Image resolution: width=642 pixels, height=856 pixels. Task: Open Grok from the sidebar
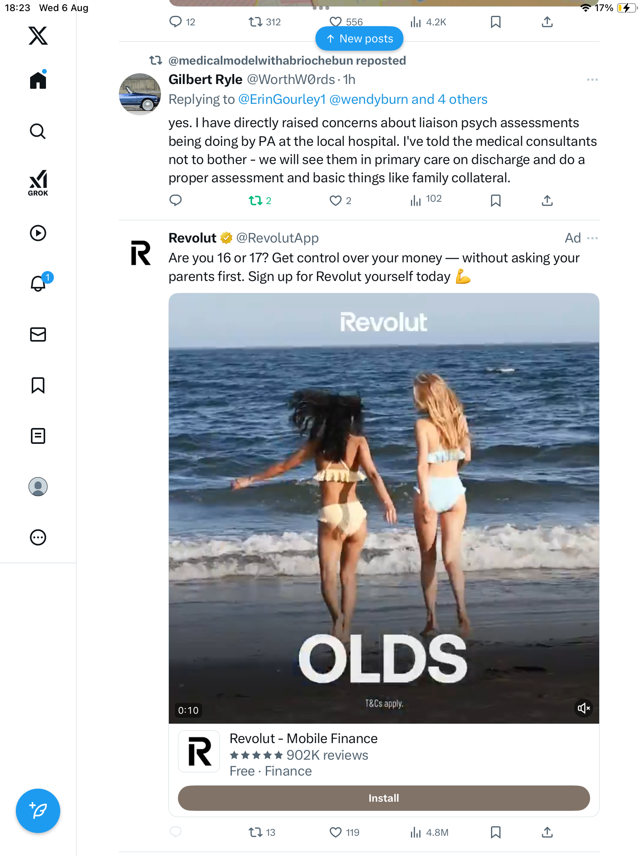(x=38, y=183)
